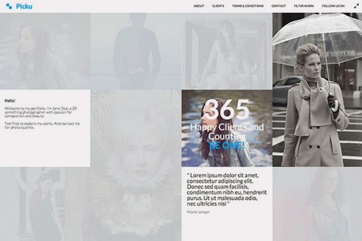362x241 pixels.
Task: Go to the Clients section
Action: tap(218, 6)
